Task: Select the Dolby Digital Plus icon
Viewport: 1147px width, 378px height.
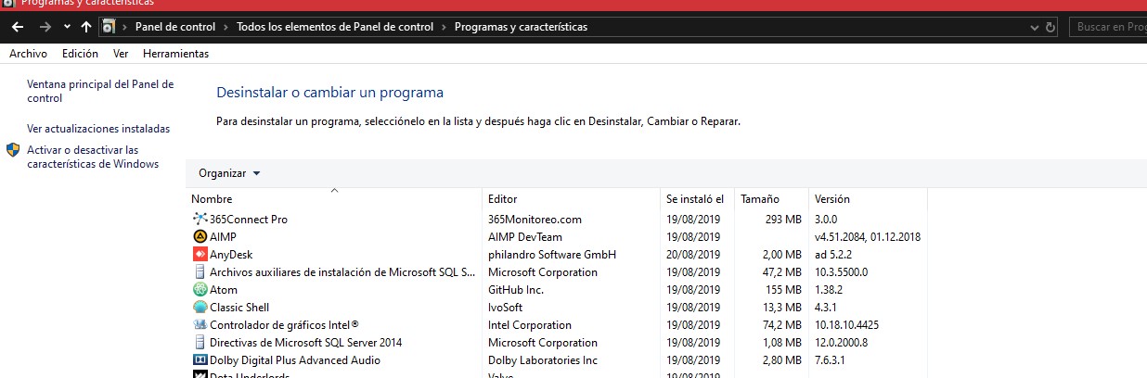Action: [x=200, y=360]
